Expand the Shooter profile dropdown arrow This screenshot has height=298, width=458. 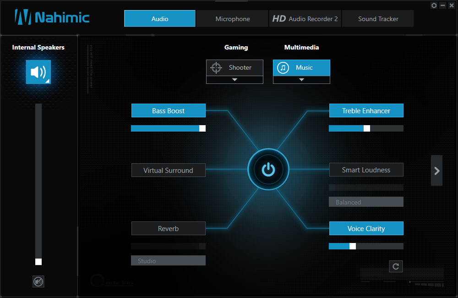coord(234,80)
